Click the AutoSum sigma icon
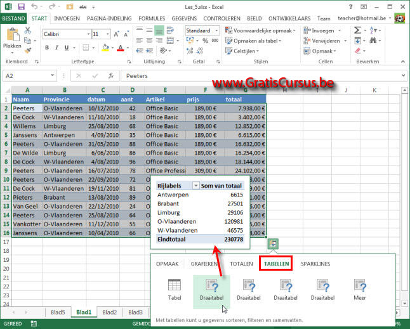Image resolution: width=410 pixels, height=329 pixels. 357,30
